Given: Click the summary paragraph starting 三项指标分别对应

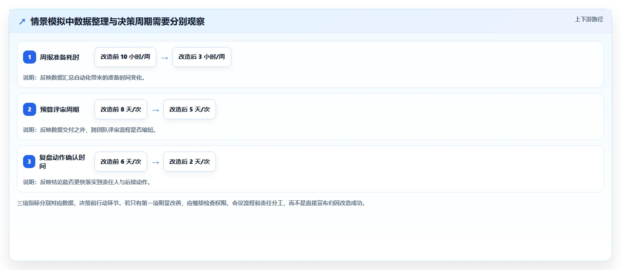Looking at the screenshot, I should pos(191,203).
